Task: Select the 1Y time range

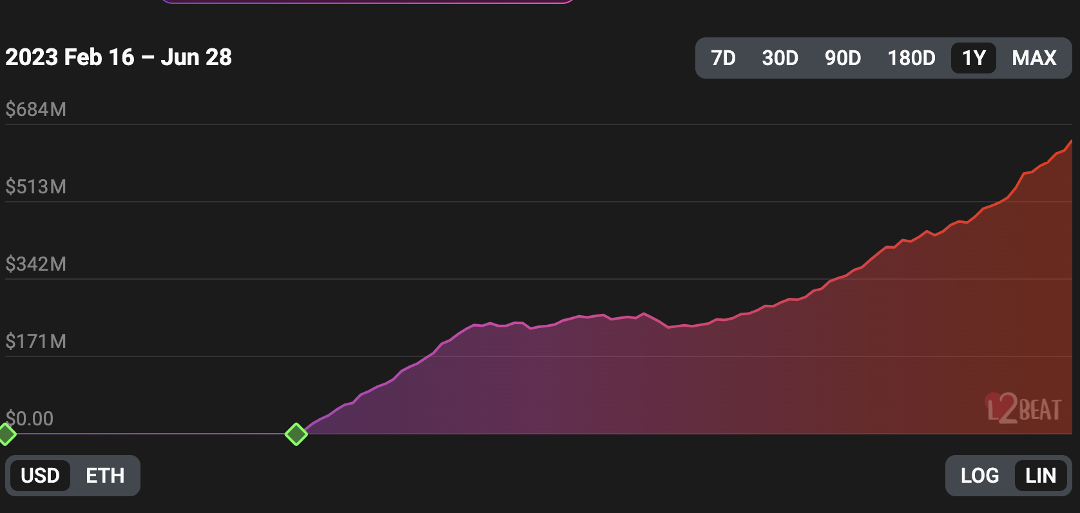Action: click(974, 58)
